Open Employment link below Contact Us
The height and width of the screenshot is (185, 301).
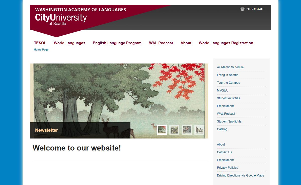point(225,160)
